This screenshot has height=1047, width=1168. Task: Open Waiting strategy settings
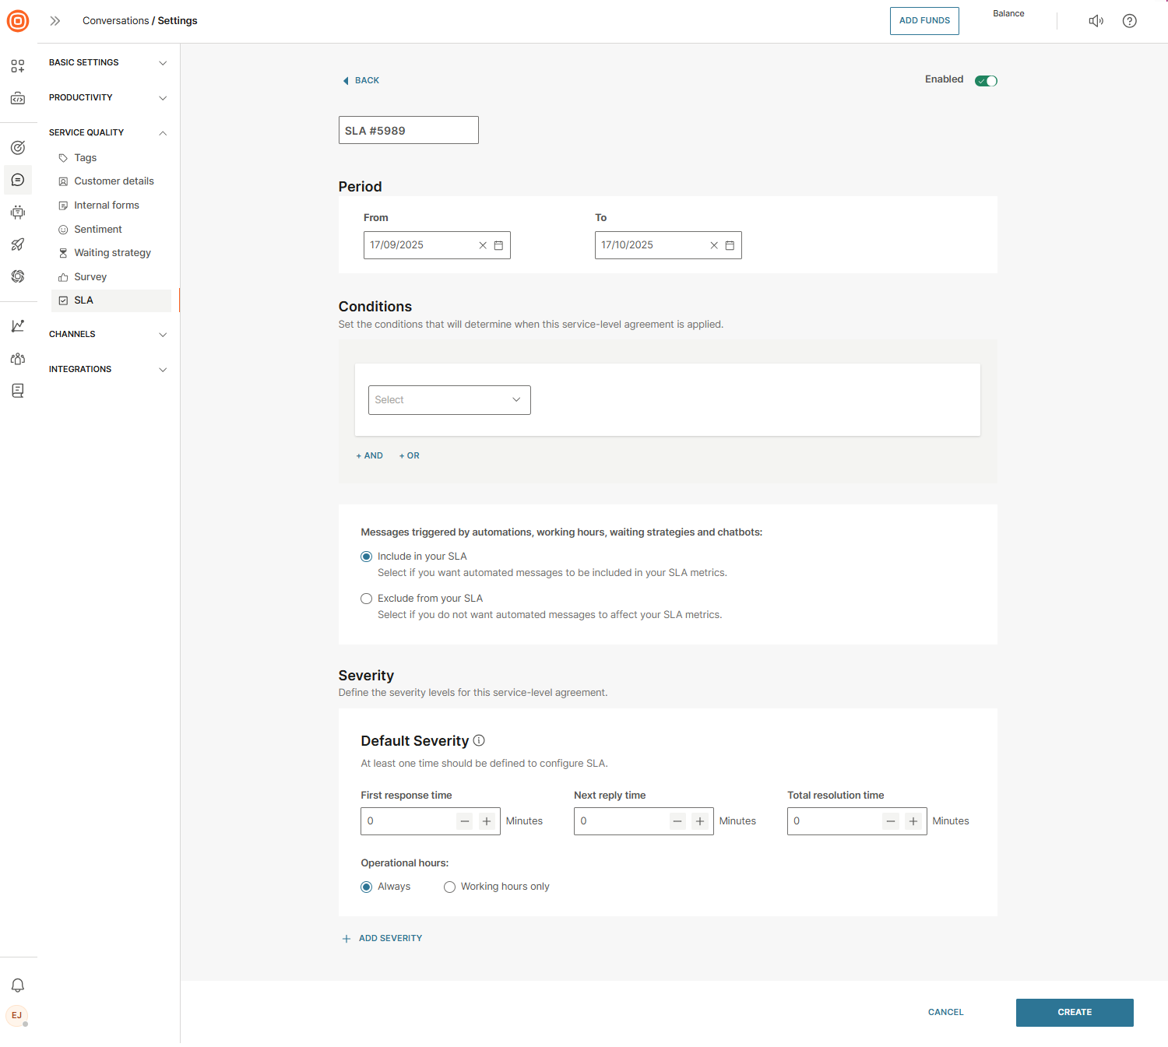[x=112, y=253]
